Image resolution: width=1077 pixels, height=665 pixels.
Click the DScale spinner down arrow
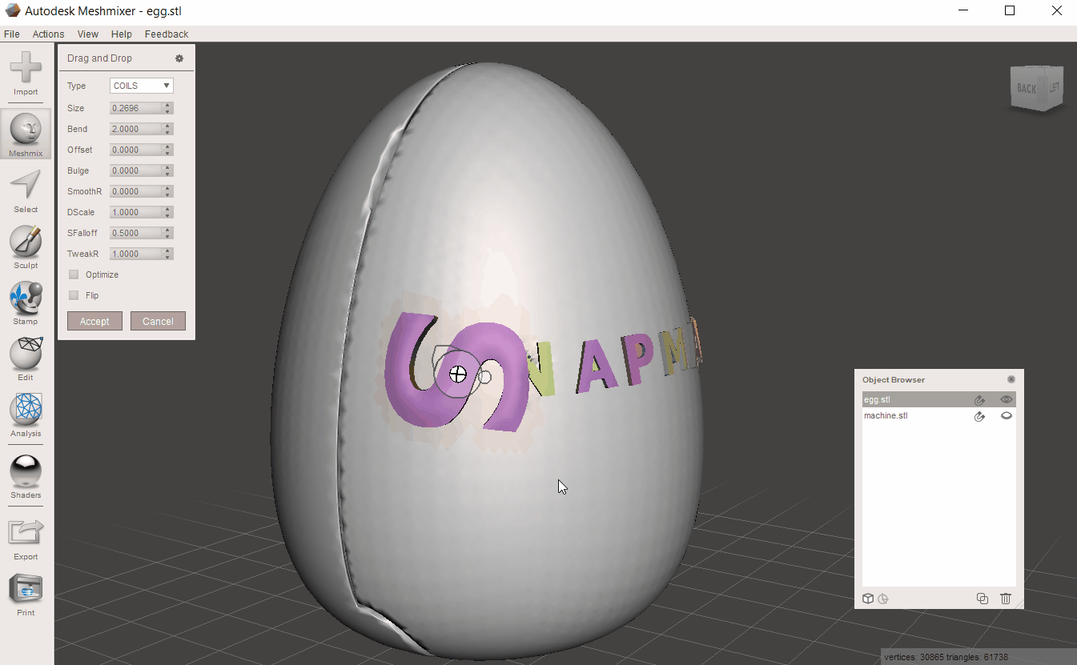point(167,215)
